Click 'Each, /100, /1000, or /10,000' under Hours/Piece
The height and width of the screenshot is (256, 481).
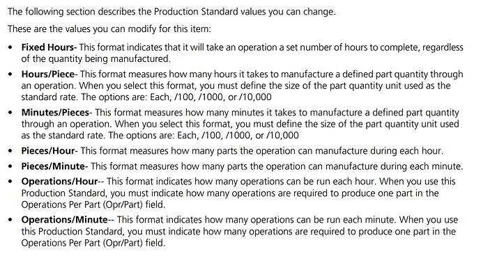211,97
